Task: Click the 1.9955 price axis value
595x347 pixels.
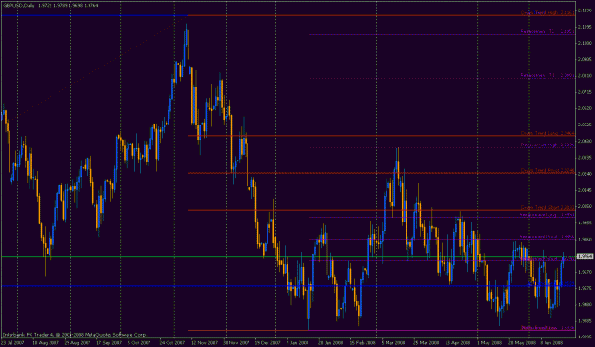Action: click(x=585, y=222)
